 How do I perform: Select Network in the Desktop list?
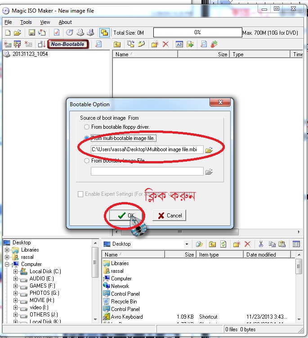click(x=120, y=286)
